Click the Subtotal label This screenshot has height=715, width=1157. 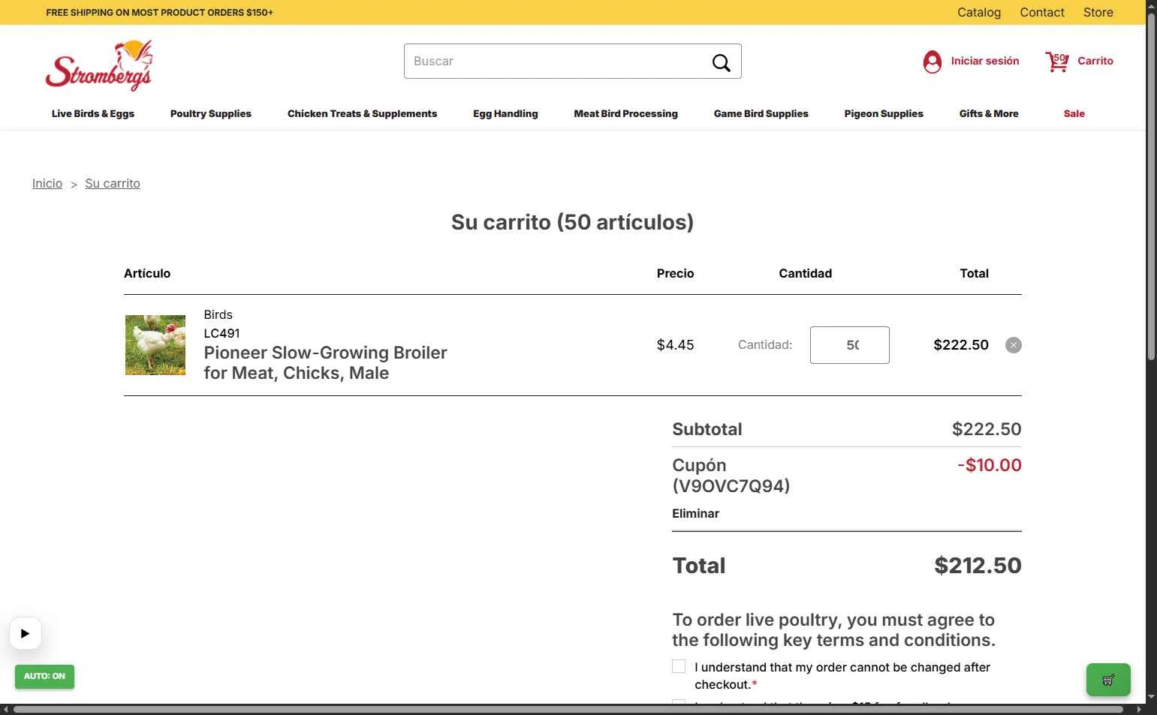click(707, 429)
